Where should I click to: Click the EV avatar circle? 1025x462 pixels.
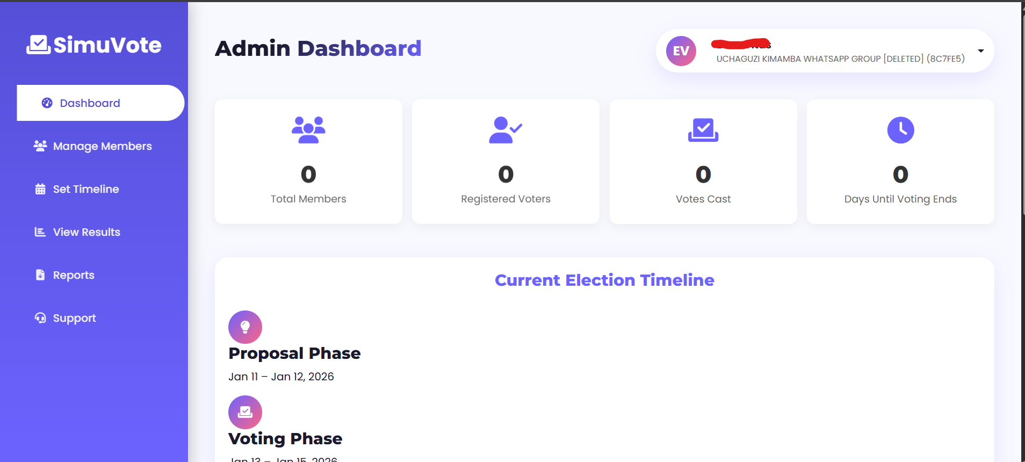point(681,51)
